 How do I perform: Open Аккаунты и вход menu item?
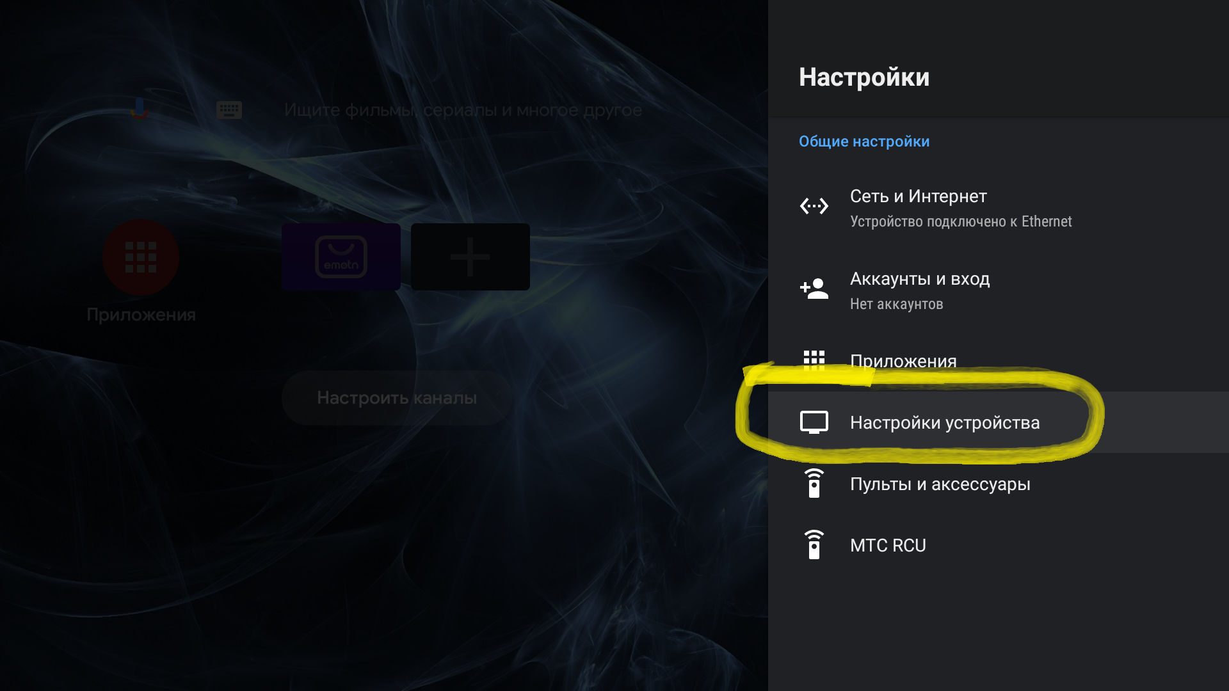[x=999, y=290]
